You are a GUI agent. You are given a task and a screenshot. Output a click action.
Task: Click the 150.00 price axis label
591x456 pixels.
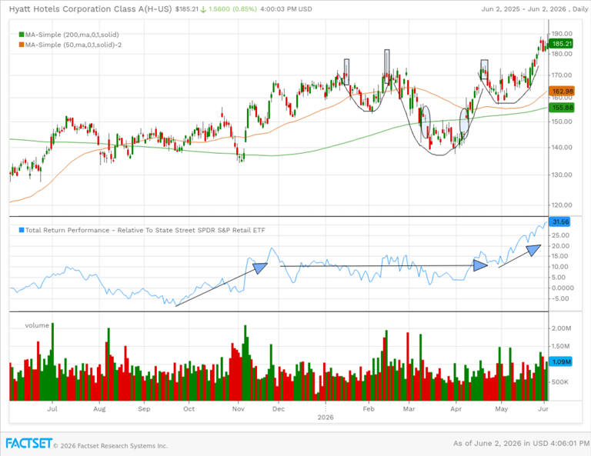click(562, 121)
